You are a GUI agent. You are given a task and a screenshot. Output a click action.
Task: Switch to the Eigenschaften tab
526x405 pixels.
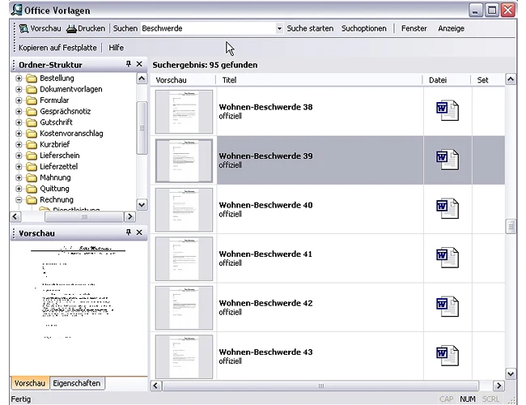[x=77, y=383]
